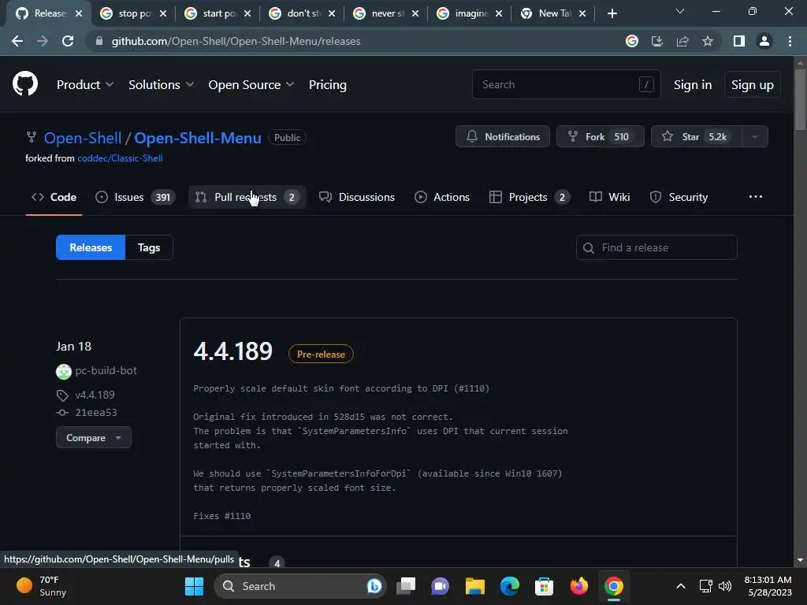Image resolution: width=807 pixels, height=605 pixels.
Task: Fork the repository
Action: 600,136
